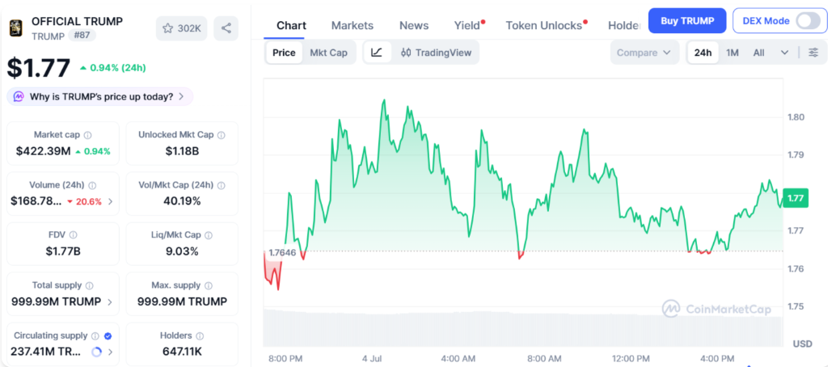
Task: Select the 1M time range
Action: click(x=732, y=53)
